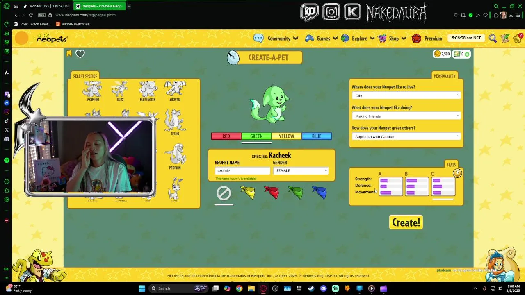
Task: Open Toxic Twitch Emotes bookmark
Action: (x=32, y=24)
